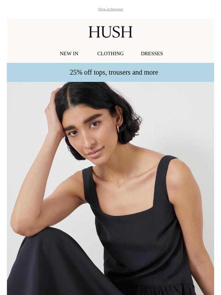
Task: Click the HUSH logo
Action: click(x=110, y=32)
